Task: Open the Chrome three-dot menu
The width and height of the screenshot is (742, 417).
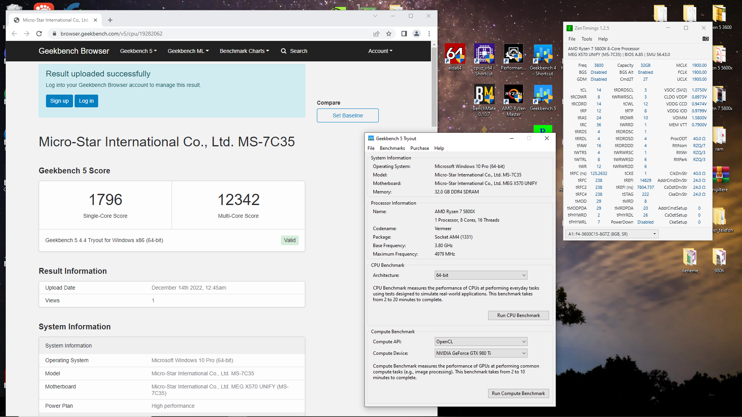Action: pos(429,34)
